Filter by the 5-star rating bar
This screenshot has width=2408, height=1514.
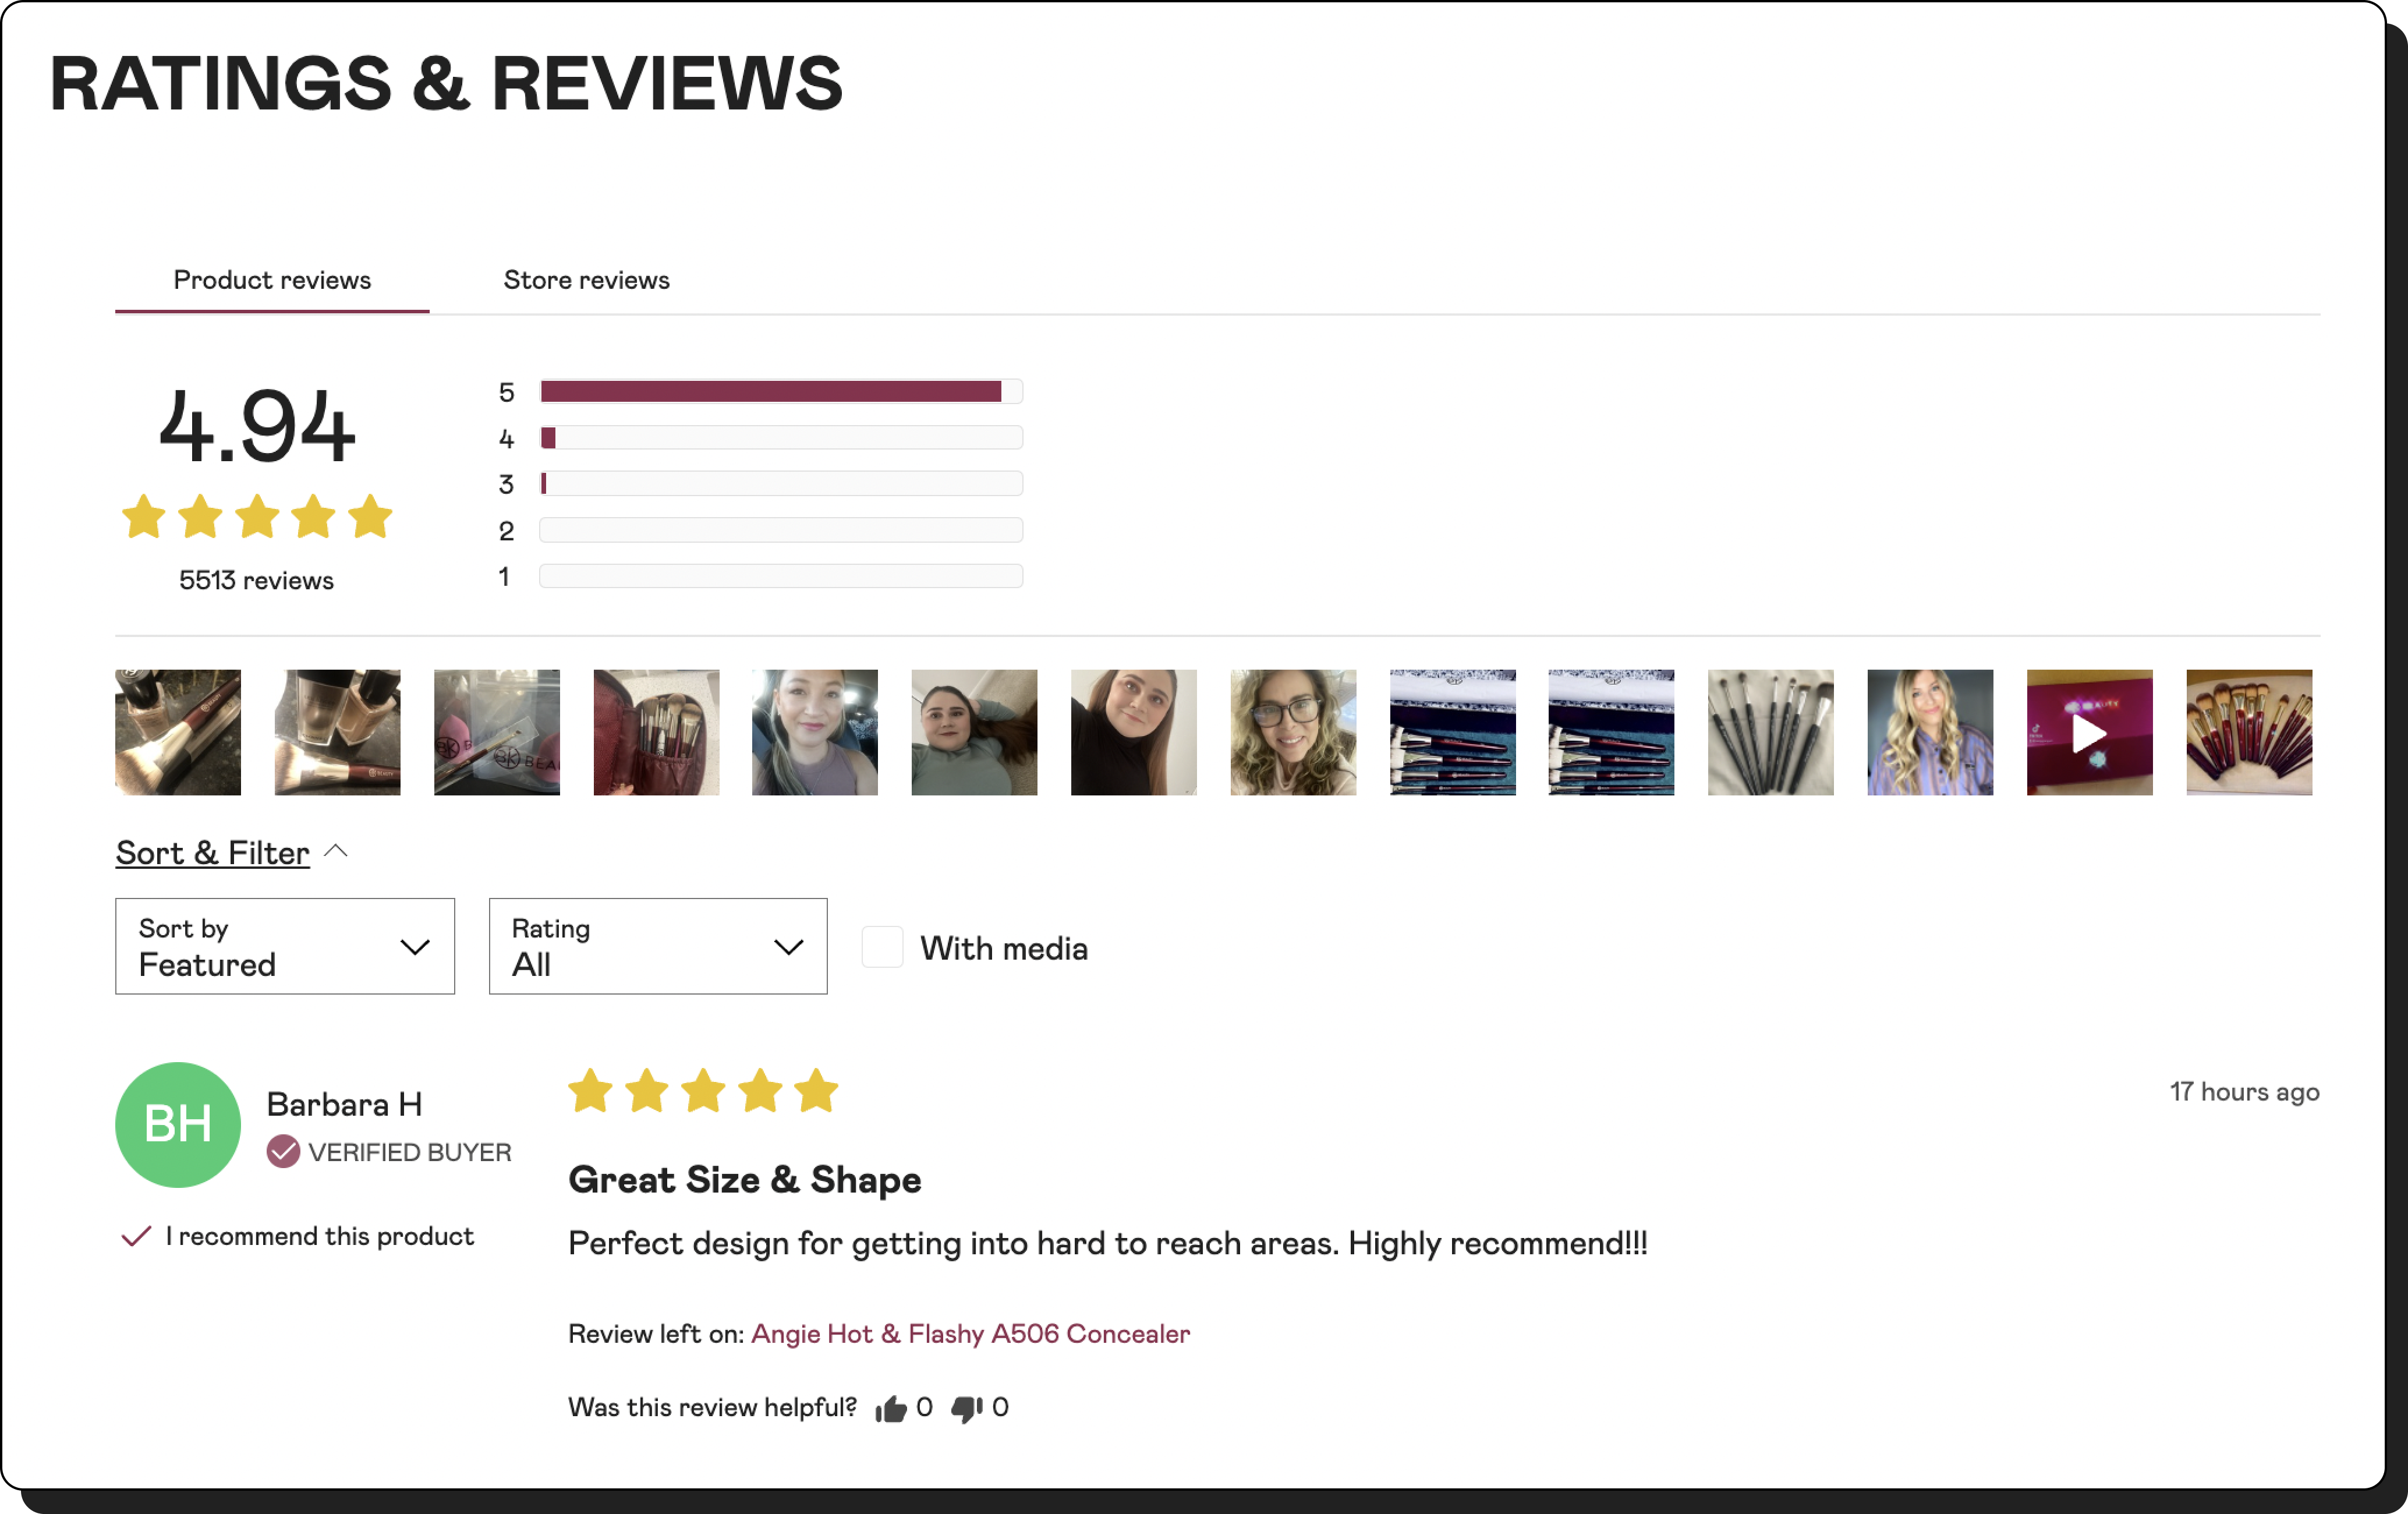[781, 391]
